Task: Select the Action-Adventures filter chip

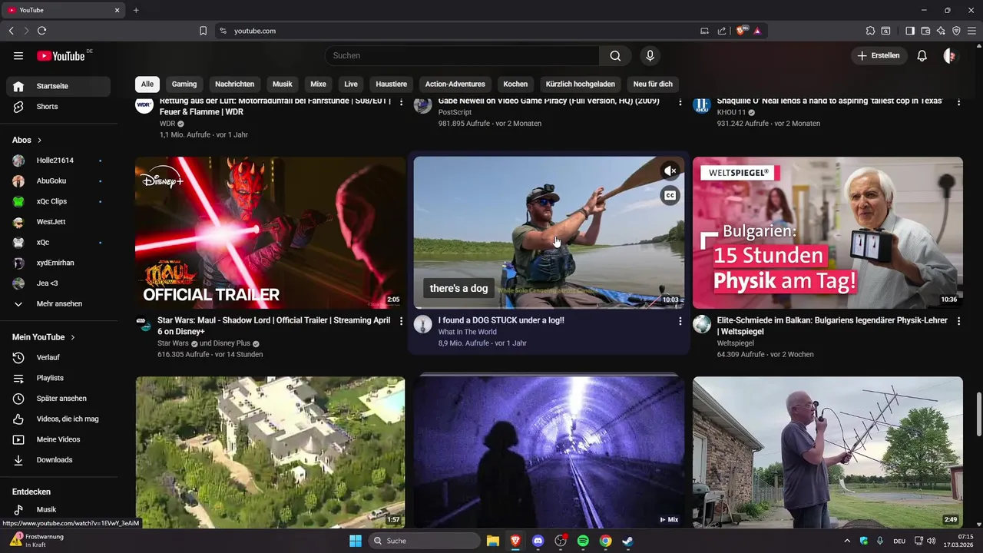Action: pos(455,84)
